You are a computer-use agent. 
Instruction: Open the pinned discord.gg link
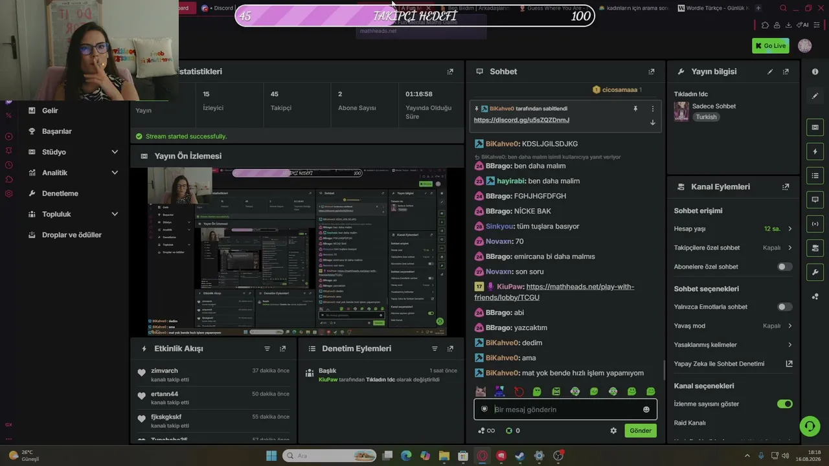[x=521, y=120]
